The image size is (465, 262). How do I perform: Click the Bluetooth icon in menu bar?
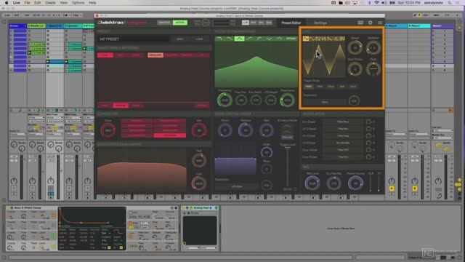pos(370,3)
